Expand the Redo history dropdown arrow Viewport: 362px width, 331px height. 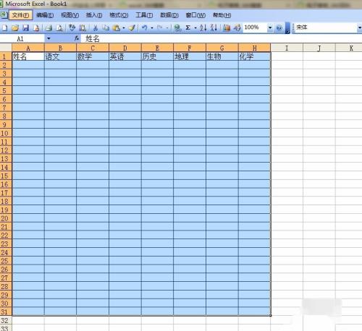point(167,28)
